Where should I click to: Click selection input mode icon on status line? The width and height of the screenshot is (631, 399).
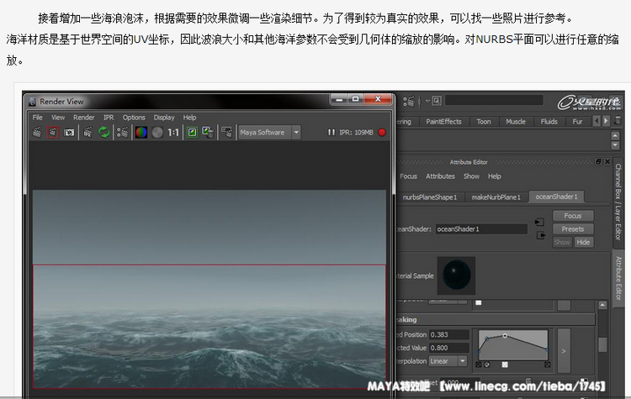[437, 101]
